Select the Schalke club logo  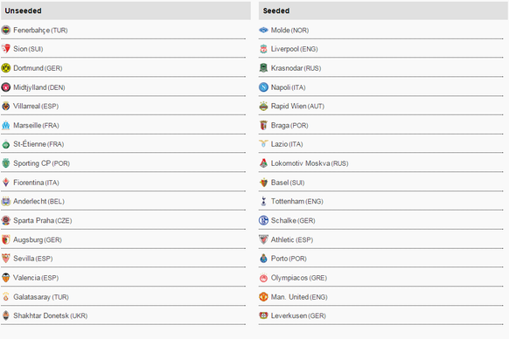[263, 220]
